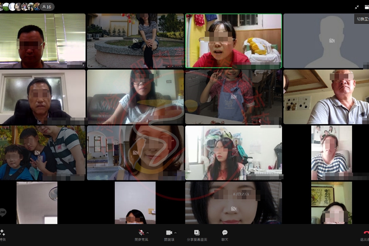Image resolution: width=369 pixels, height=246 pixels.
Task: Exit full screen with the inward-arrows icon
Action: [357, 7]
